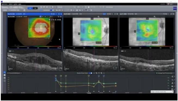Click the expand button on the first B-scan
This screenshot has height=101, width=178.
59,68
